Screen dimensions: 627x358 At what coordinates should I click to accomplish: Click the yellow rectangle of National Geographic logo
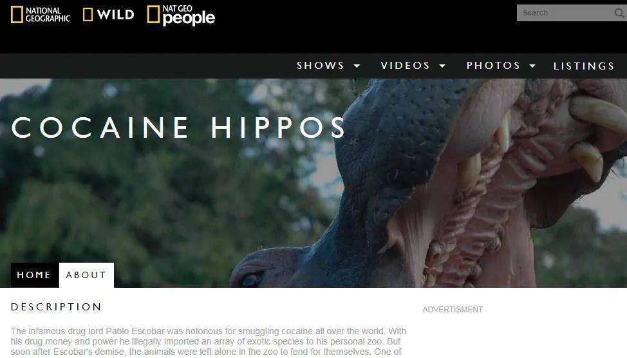(x=17, y=15)
